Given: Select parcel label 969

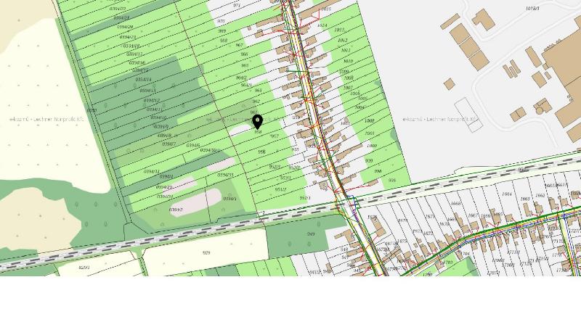Looking at the screenshot, I should (x=222, y=31).
